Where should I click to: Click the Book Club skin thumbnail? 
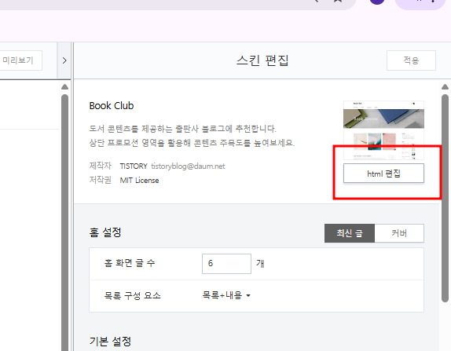tap(383, 130)
